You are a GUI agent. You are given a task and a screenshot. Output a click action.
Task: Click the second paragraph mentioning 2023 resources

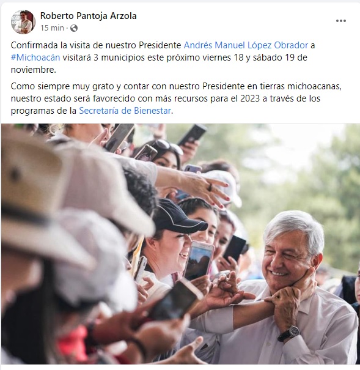(x=176, y=98)
